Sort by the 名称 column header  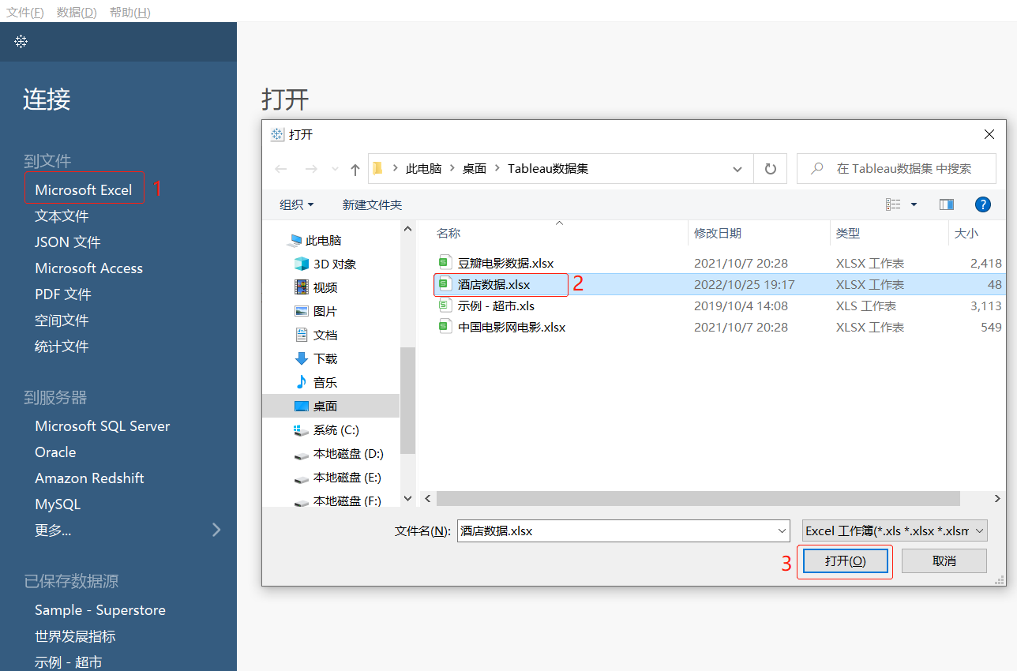click(448, 233)
